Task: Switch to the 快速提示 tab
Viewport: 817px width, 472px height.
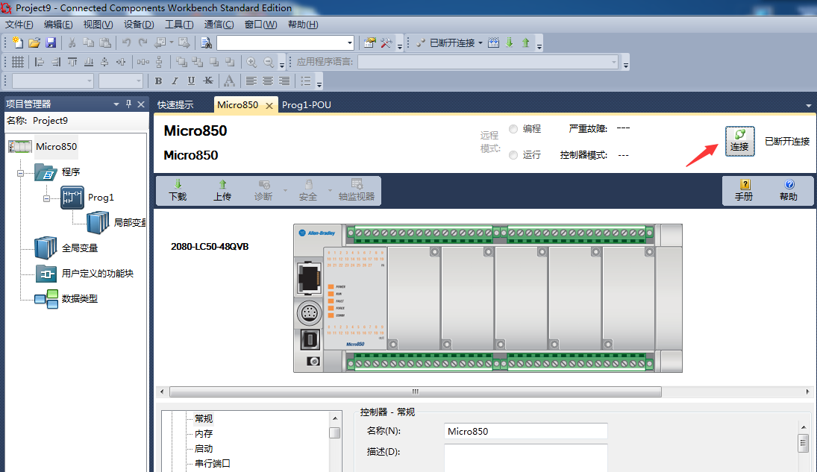Action: click(x=175, y=105)
